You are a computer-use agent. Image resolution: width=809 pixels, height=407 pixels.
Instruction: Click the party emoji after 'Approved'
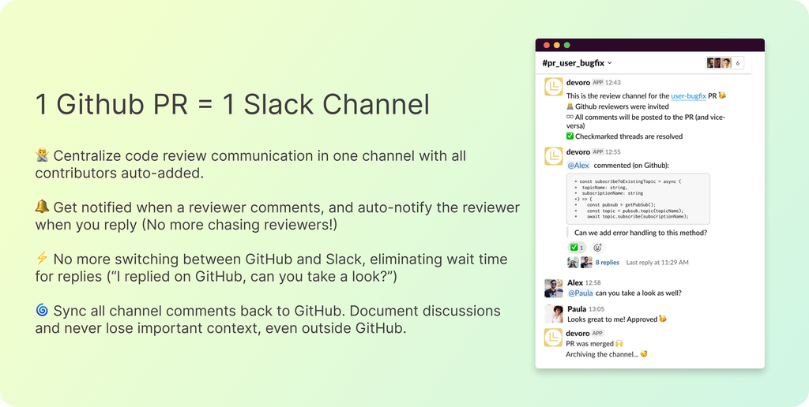point(663,319)
